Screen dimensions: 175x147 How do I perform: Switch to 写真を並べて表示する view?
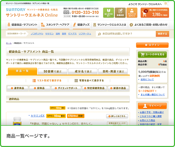coord(89,81)
